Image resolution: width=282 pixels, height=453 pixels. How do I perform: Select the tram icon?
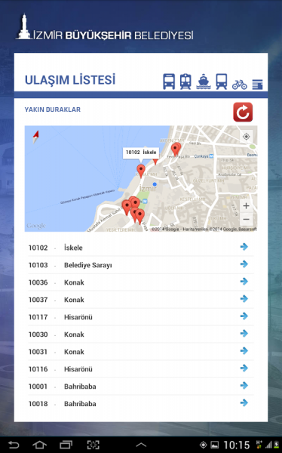point(222,82)
